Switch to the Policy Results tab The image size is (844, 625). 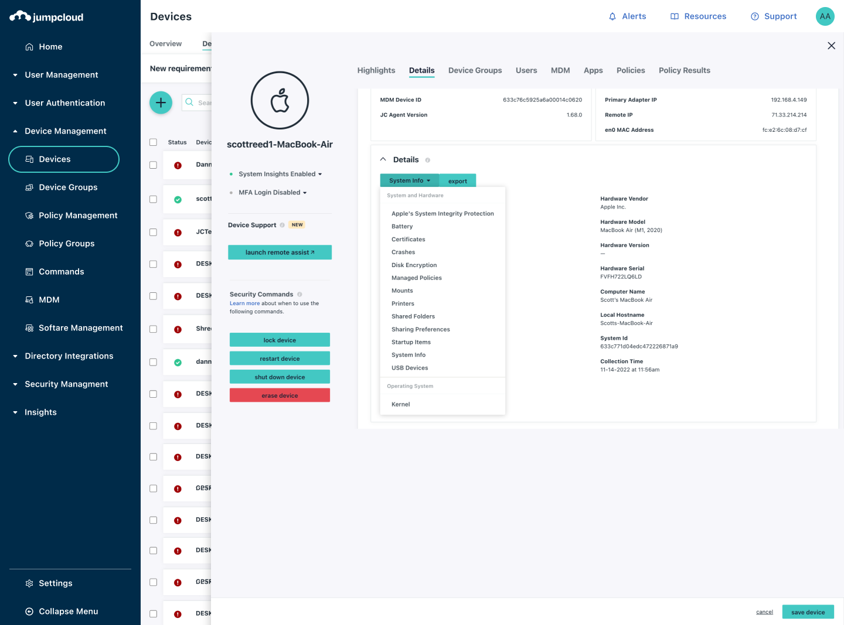684,70
